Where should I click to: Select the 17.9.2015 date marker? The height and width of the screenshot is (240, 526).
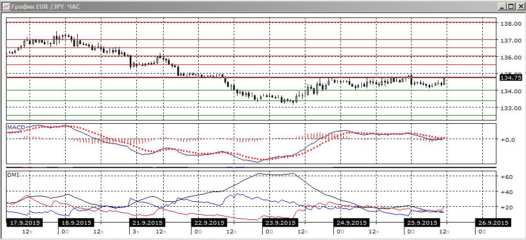25,223
